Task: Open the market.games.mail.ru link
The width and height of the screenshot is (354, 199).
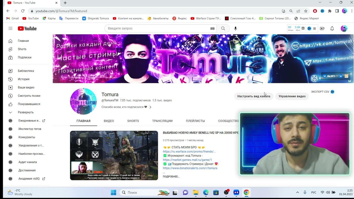Action: click(187, 160)
